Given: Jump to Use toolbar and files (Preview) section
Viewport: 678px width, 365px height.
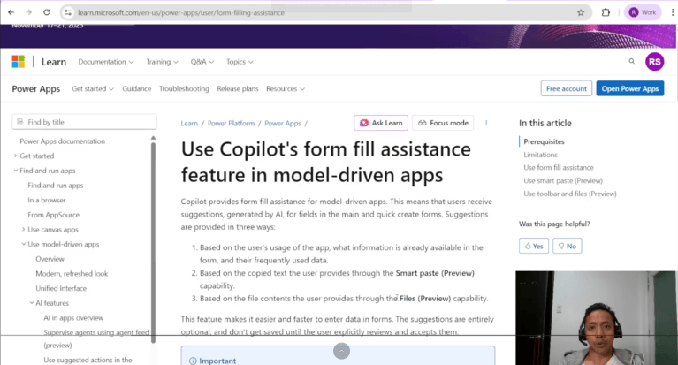Looking at the screenshot, I should (x=570, y=194).
